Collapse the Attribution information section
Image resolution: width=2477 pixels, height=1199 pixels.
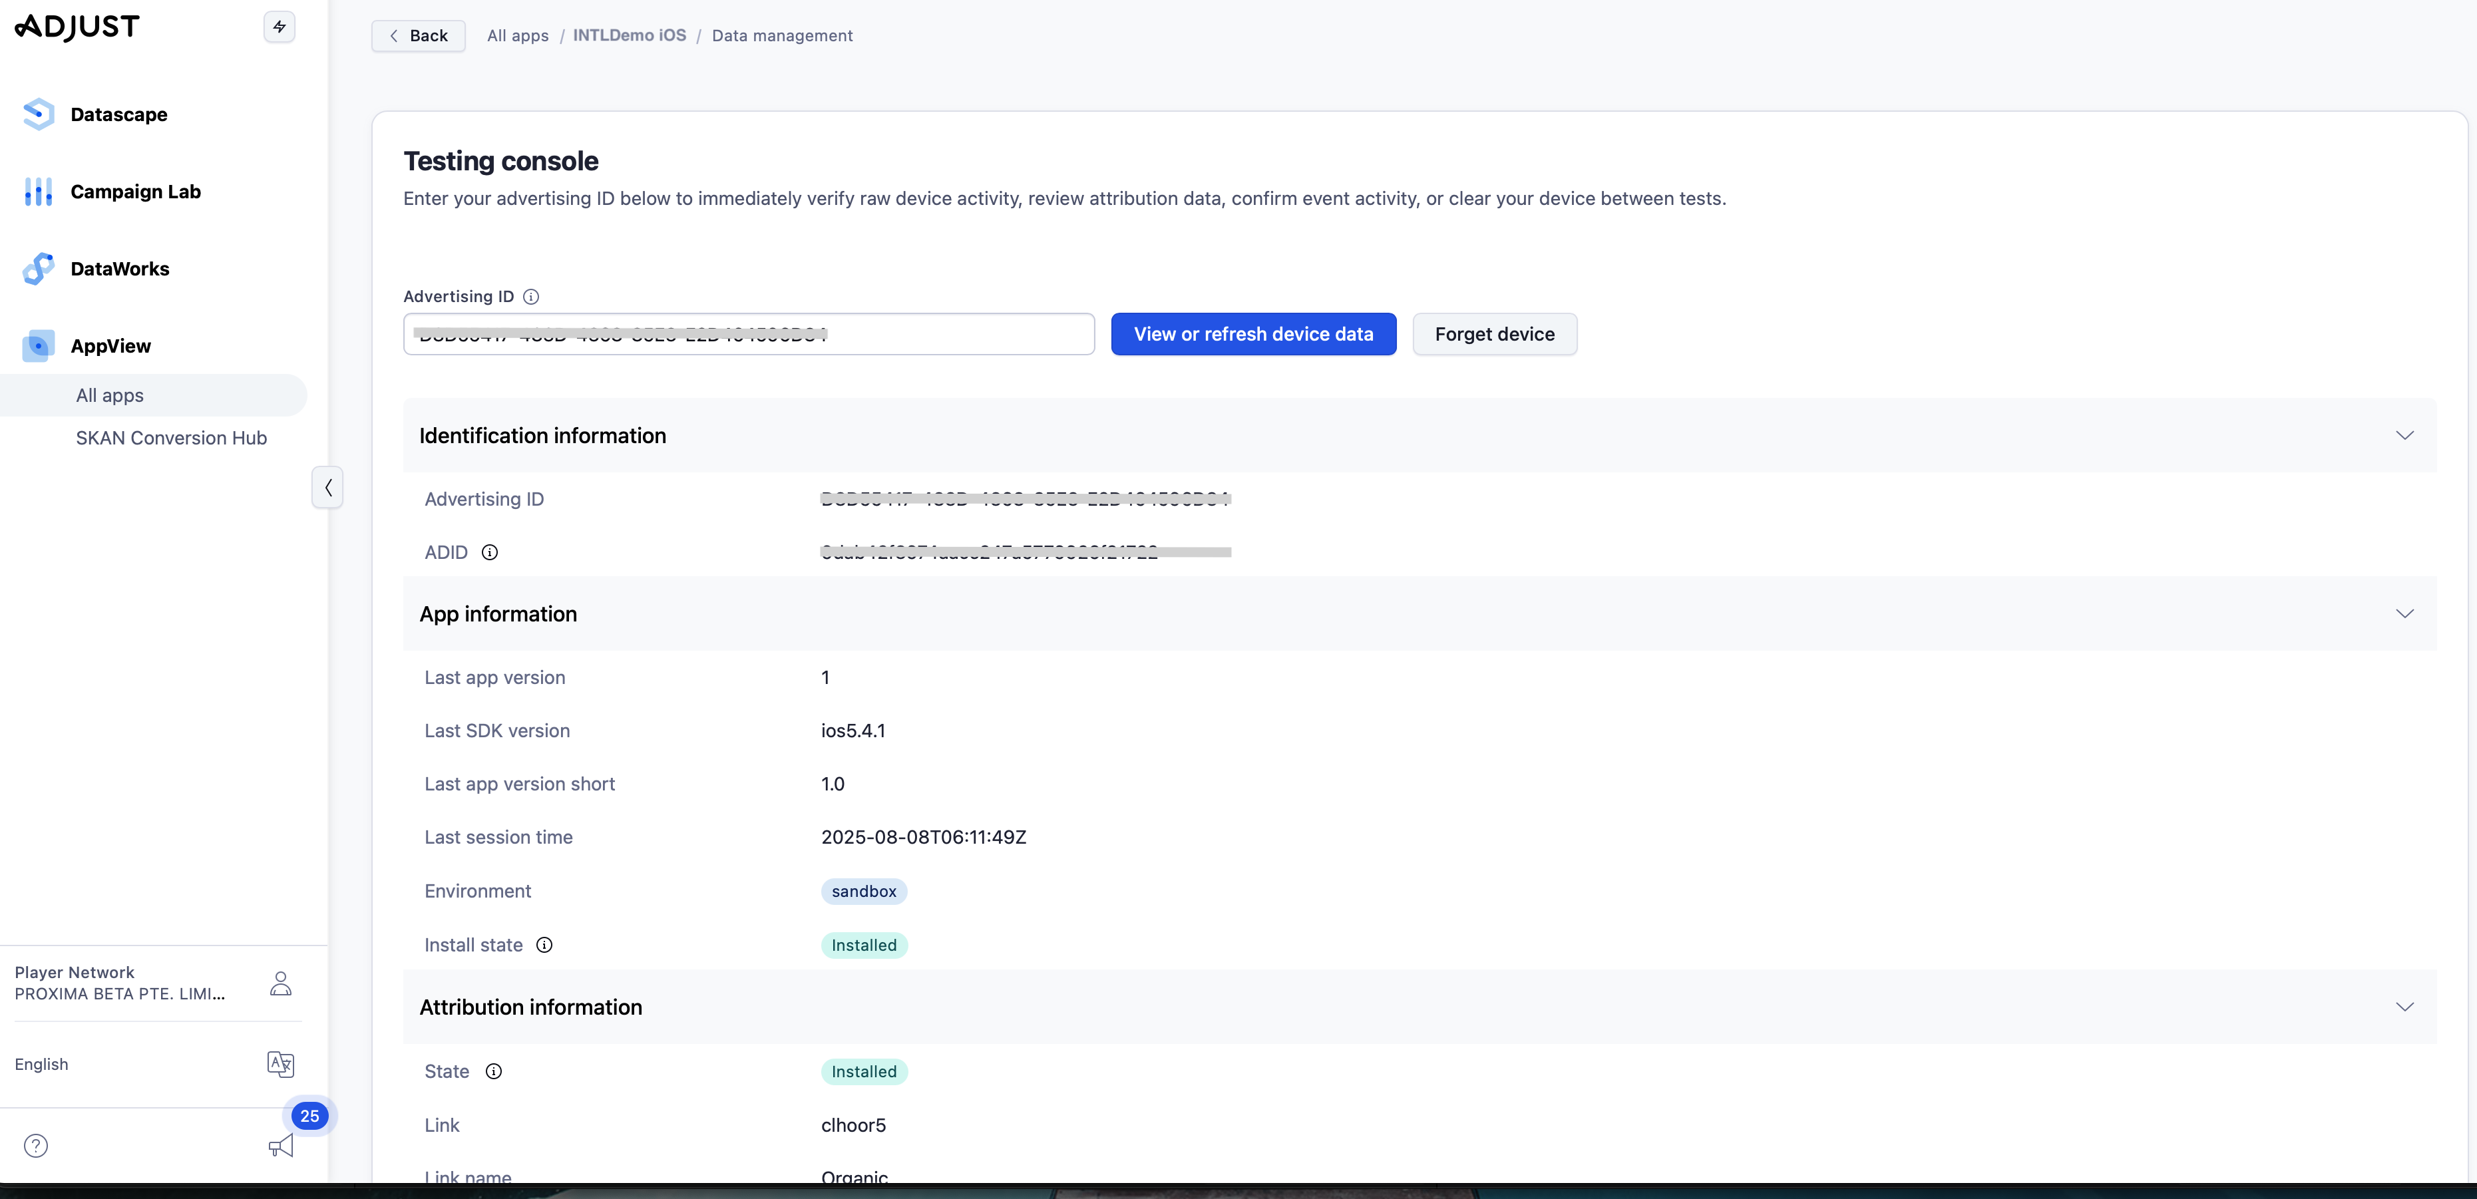pos(2404,1007)
